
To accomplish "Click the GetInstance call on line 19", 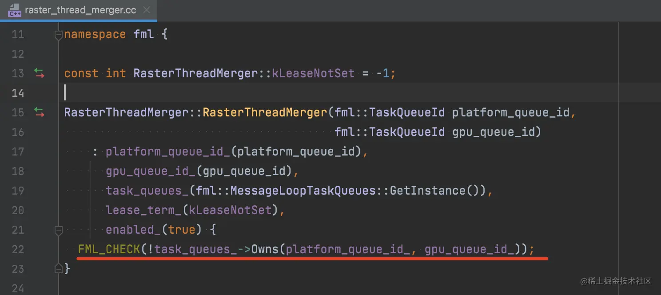I will [x=428, y=191].
